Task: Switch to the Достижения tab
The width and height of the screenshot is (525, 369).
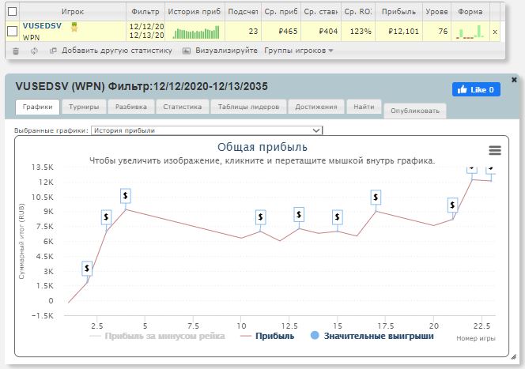Action: tap(316, 107)
